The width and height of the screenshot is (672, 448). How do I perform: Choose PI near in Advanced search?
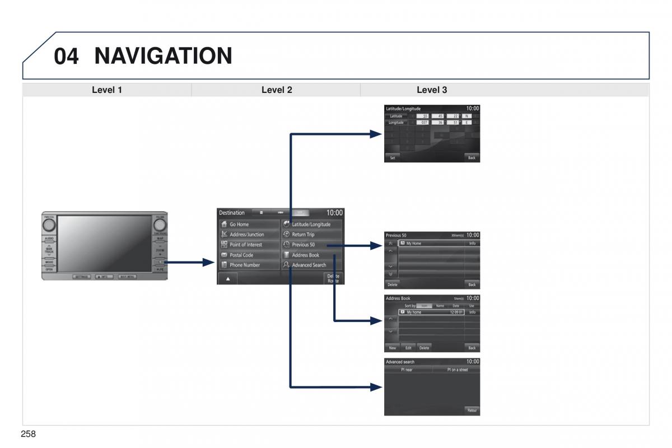click(x=407, y=370)
